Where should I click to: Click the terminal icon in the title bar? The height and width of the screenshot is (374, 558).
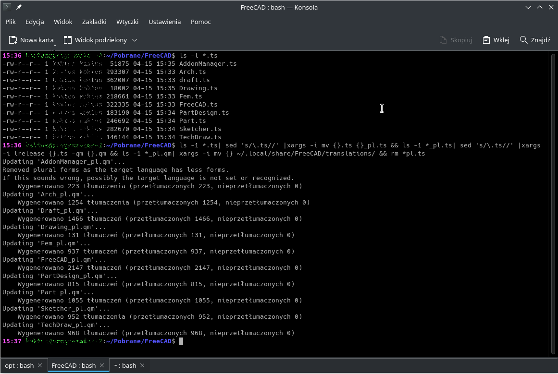tap(7, 7)
